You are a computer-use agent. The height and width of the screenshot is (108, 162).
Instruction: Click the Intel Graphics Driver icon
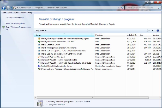click(39, 45)
